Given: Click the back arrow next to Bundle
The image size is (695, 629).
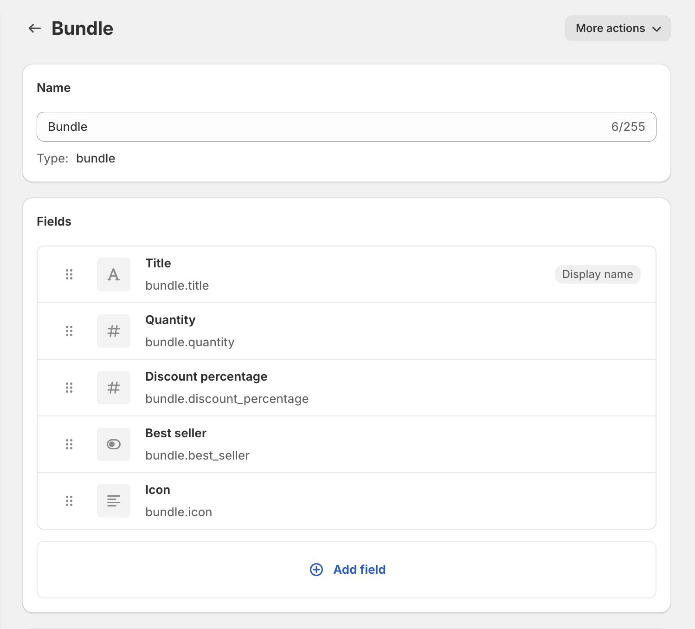Looking at the screenshot, I should pos(35,28).
